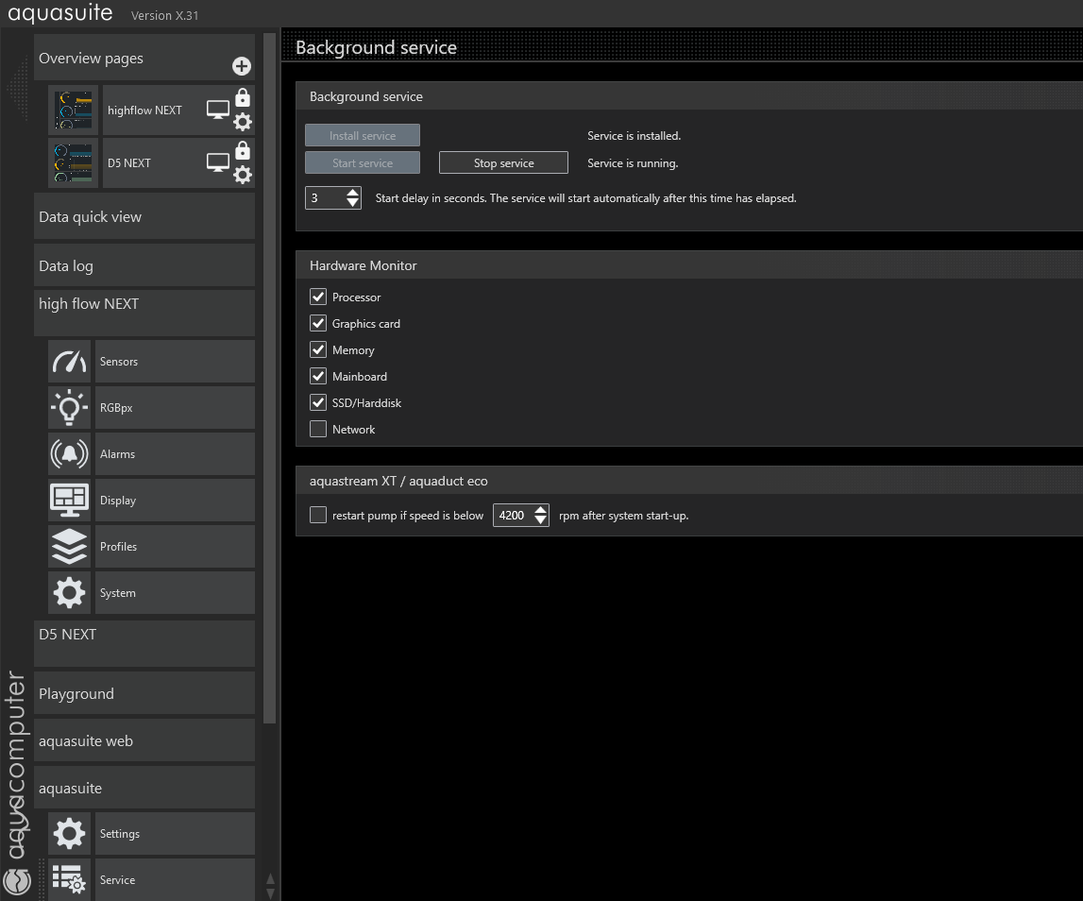Image resolution: width=1083 pixels, height=901 pixels.
Task: Open the Alarms bell icon
Action: pyautogui.click(x=70, y=454)
